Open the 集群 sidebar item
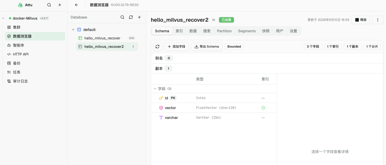 35,27
